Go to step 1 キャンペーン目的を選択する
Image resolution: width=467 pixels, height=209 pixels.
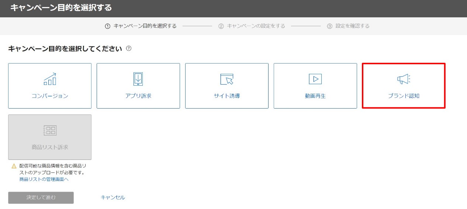pyautogui.click(x=141, y=26)
